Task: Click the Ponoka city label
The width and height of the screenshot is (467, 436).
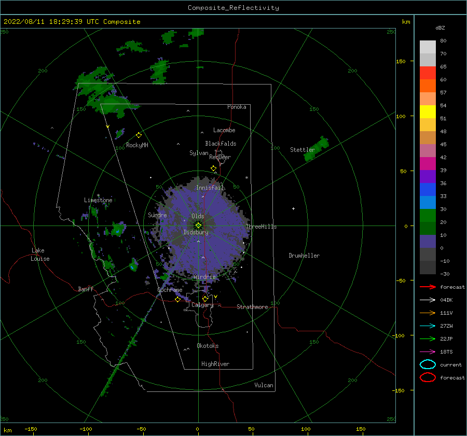Action: 237,107
